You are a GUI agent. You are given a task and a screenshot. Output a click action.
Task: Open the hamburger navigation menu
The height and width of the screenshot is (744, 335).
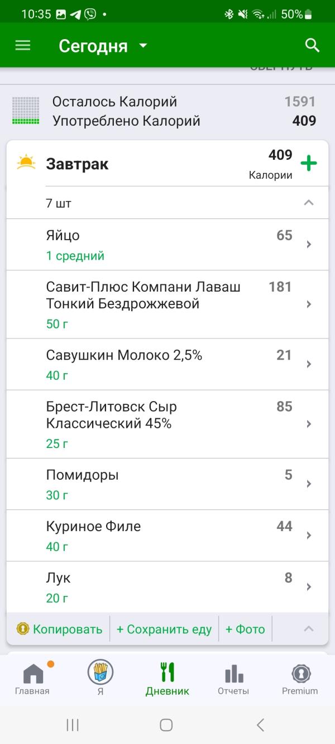pyautogui.click(x=23, y=46)
